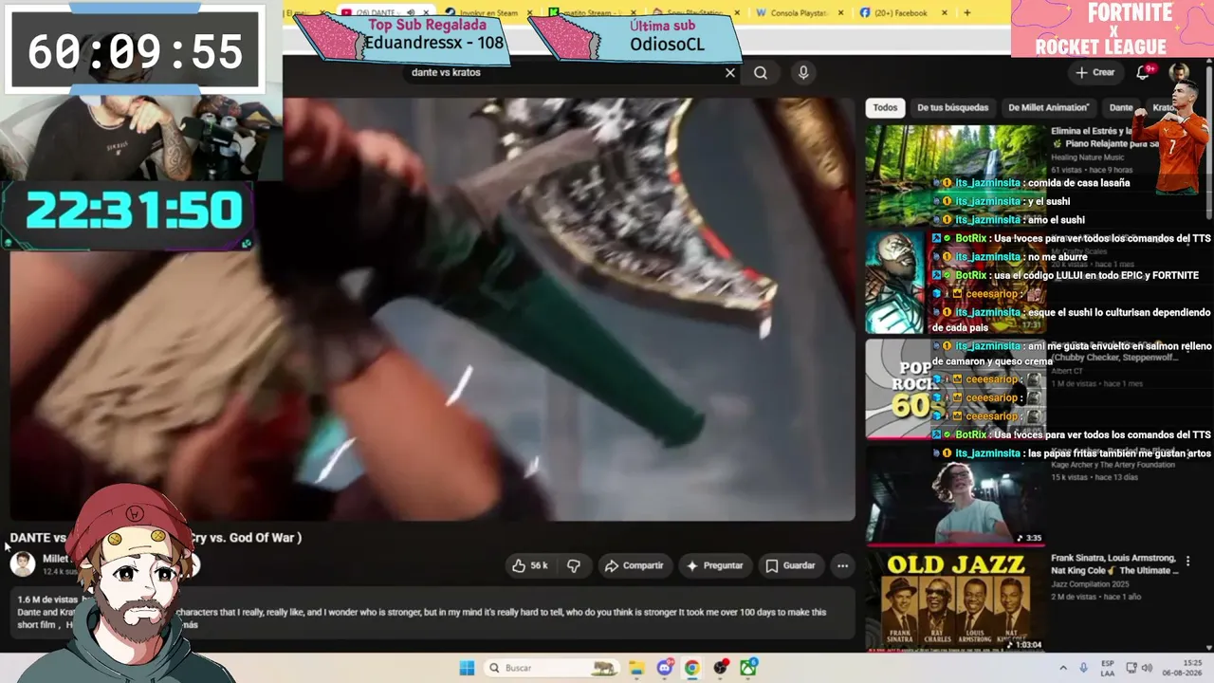Open options for the Old Jazz video
This screenshot has width=1214, height=683.
[x=1187, y=562]
